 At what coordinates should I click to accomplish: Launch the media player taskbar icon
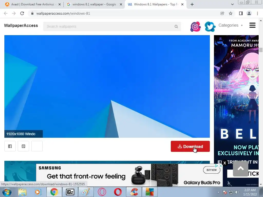pos(38,192)
